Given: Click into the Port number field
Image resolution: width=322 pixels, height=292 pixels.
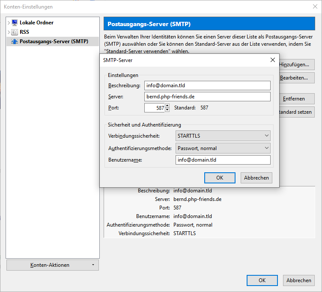Looking at the screenshot, I should tap(154, 108).
